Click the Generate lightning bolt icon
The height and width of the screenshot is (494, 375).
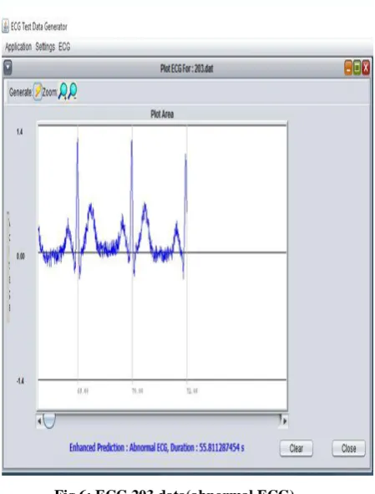coord(38,92)
